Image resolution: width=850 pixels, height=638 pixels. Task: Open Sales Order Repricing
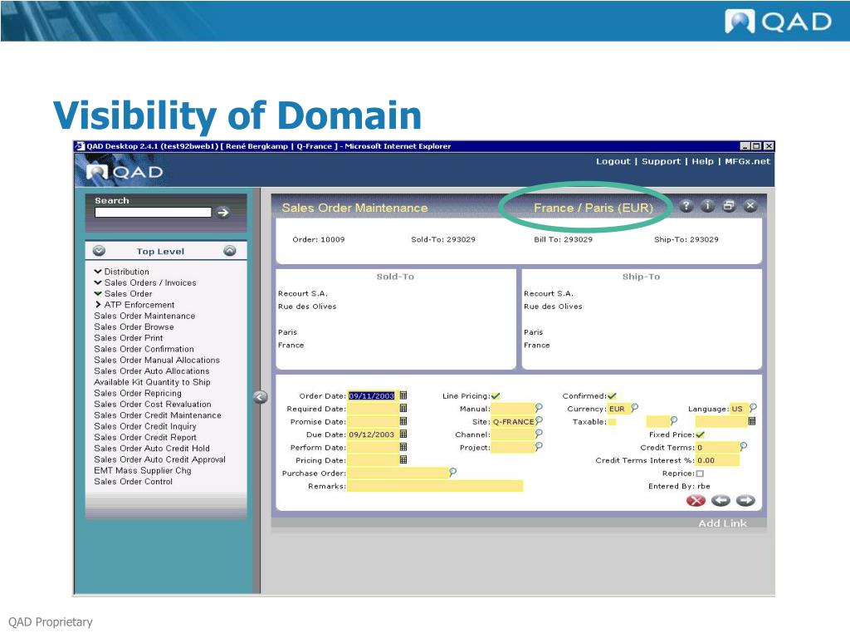pos(138,393)
